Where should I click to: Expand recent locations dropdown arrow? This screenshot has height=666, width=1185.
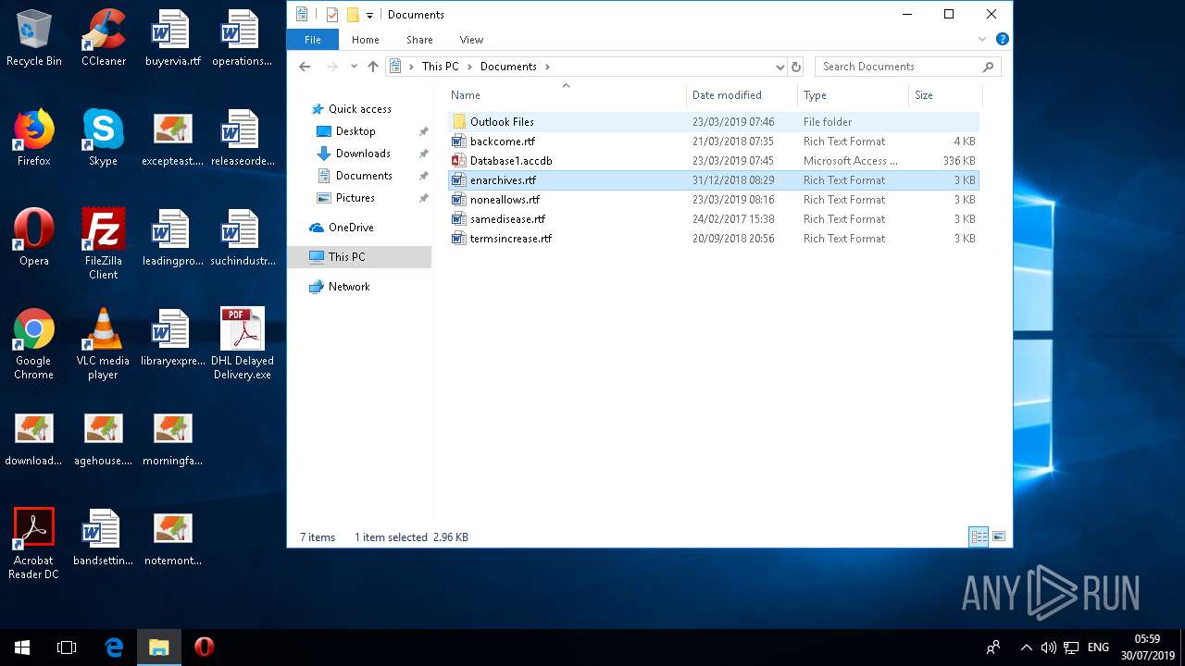click(x=354, y=67)
